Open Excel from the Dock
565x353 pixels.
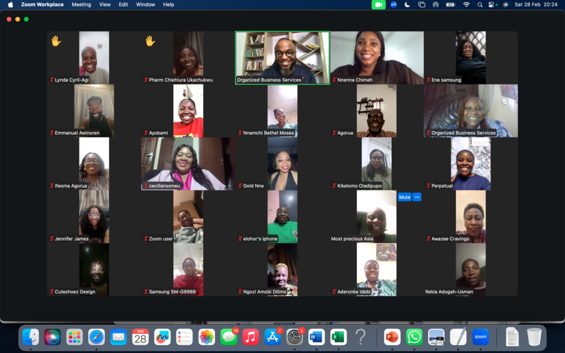pos(338,336)
